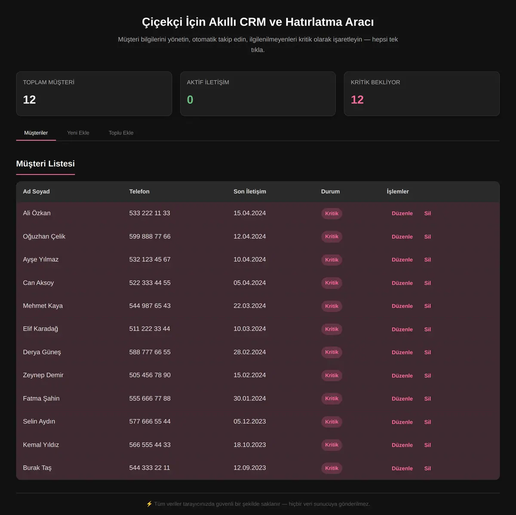The image size is (516, 515).
Task: Click Düzenle in Elif Karadağ row
Action: pos(402,329)
